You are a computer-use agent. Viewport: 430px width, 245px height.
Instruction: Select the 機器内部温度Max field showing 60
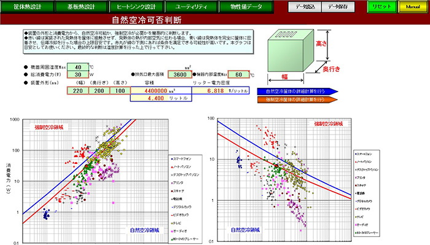pyautogui.click(x=238, y=74)
